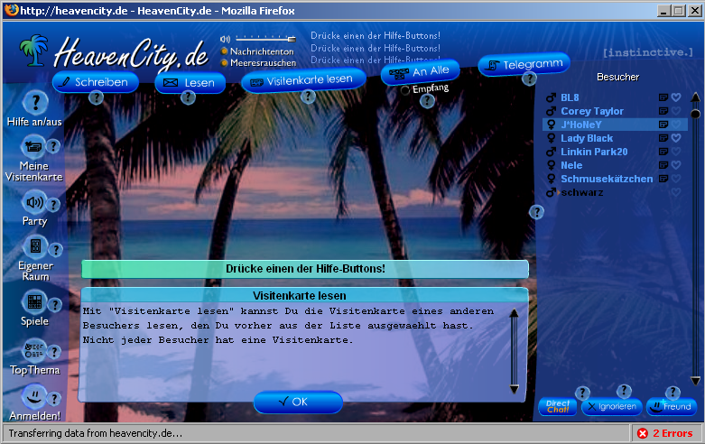Select the Nachrichtenton sound option
705x444 pixels.
click(224, 51)
